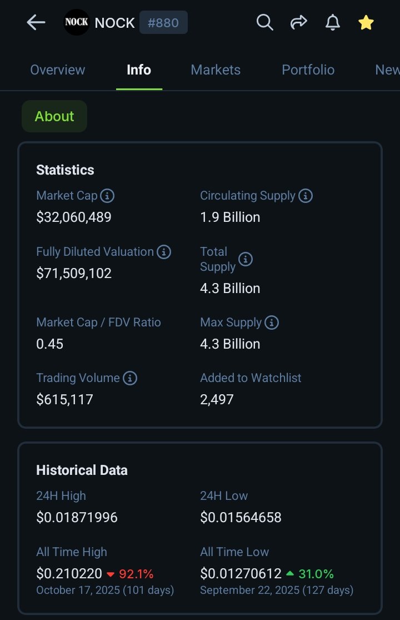Show Max Supply info tooltip

[x=272, y=323]
